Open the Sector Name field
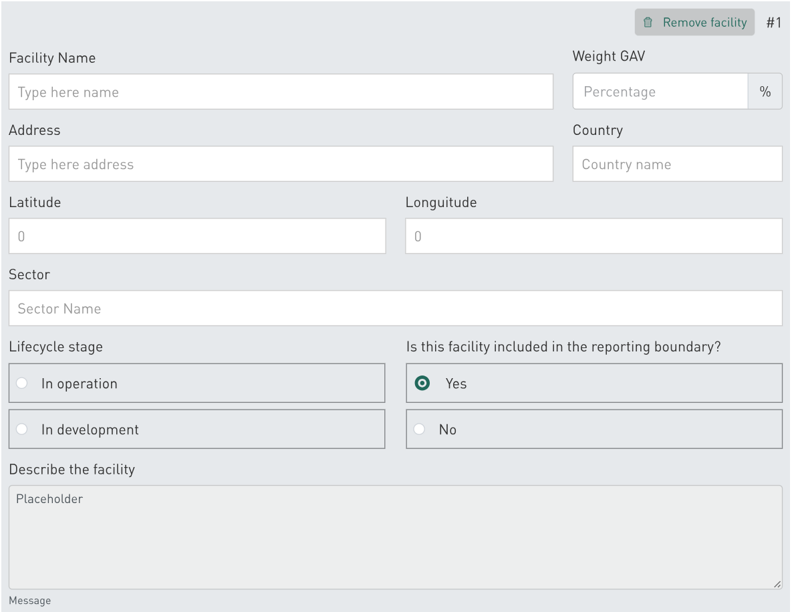The width and height of the screenshot is (792, 612). point(395,309)
